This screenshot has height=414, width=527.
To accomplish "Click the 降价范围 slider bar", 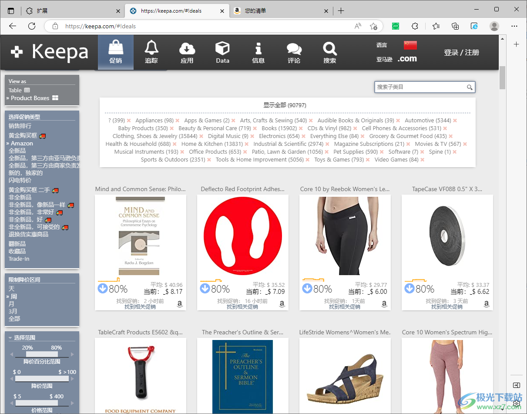I will (x=42, y=379).
